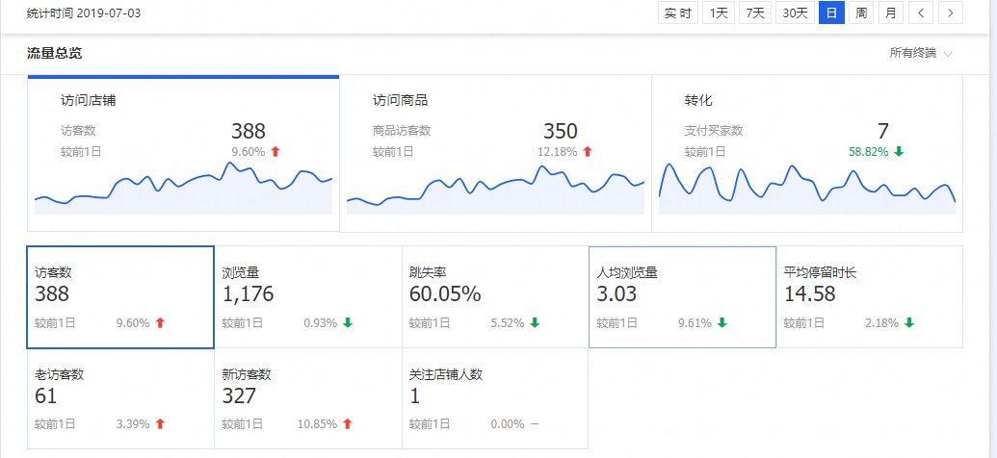This screenshot has width=997, height=458.
Task: Choose the 日 granularity button
Action: [x=831, y=13]
